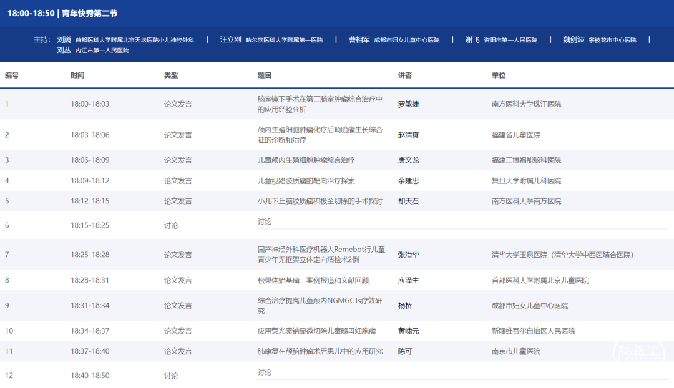
Task: Click the 题目 column header
Action: coord(265,75)
